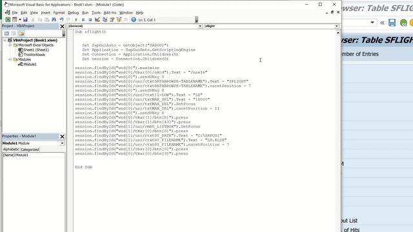The width and height of the screenshot is (413, 232).
Task: Open the View menu
Action: (34, 13)
